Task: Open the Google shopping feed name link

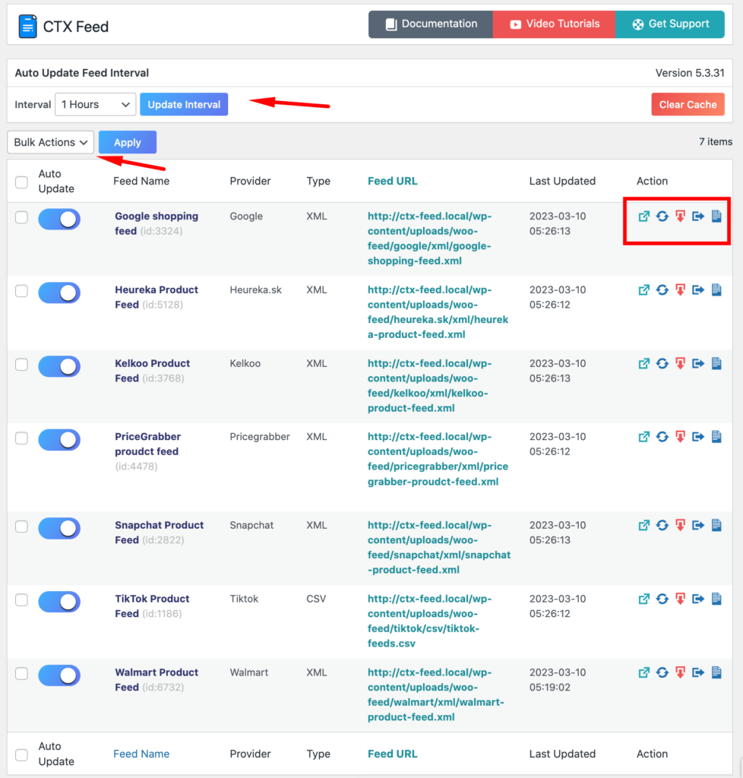Action: 157,223
